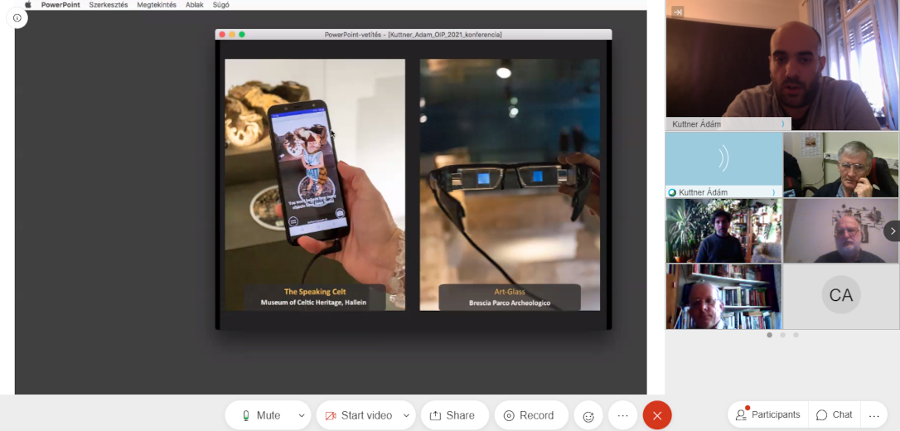Click the 'Art-Glass' caption
Screen dimensions: 900x431
click(x=510, y=292)
